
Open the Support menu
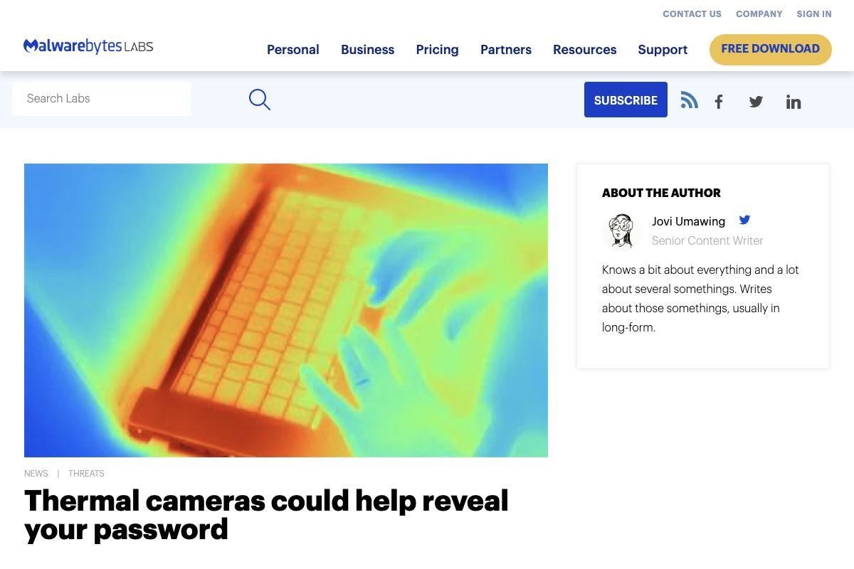coord(663,50)
